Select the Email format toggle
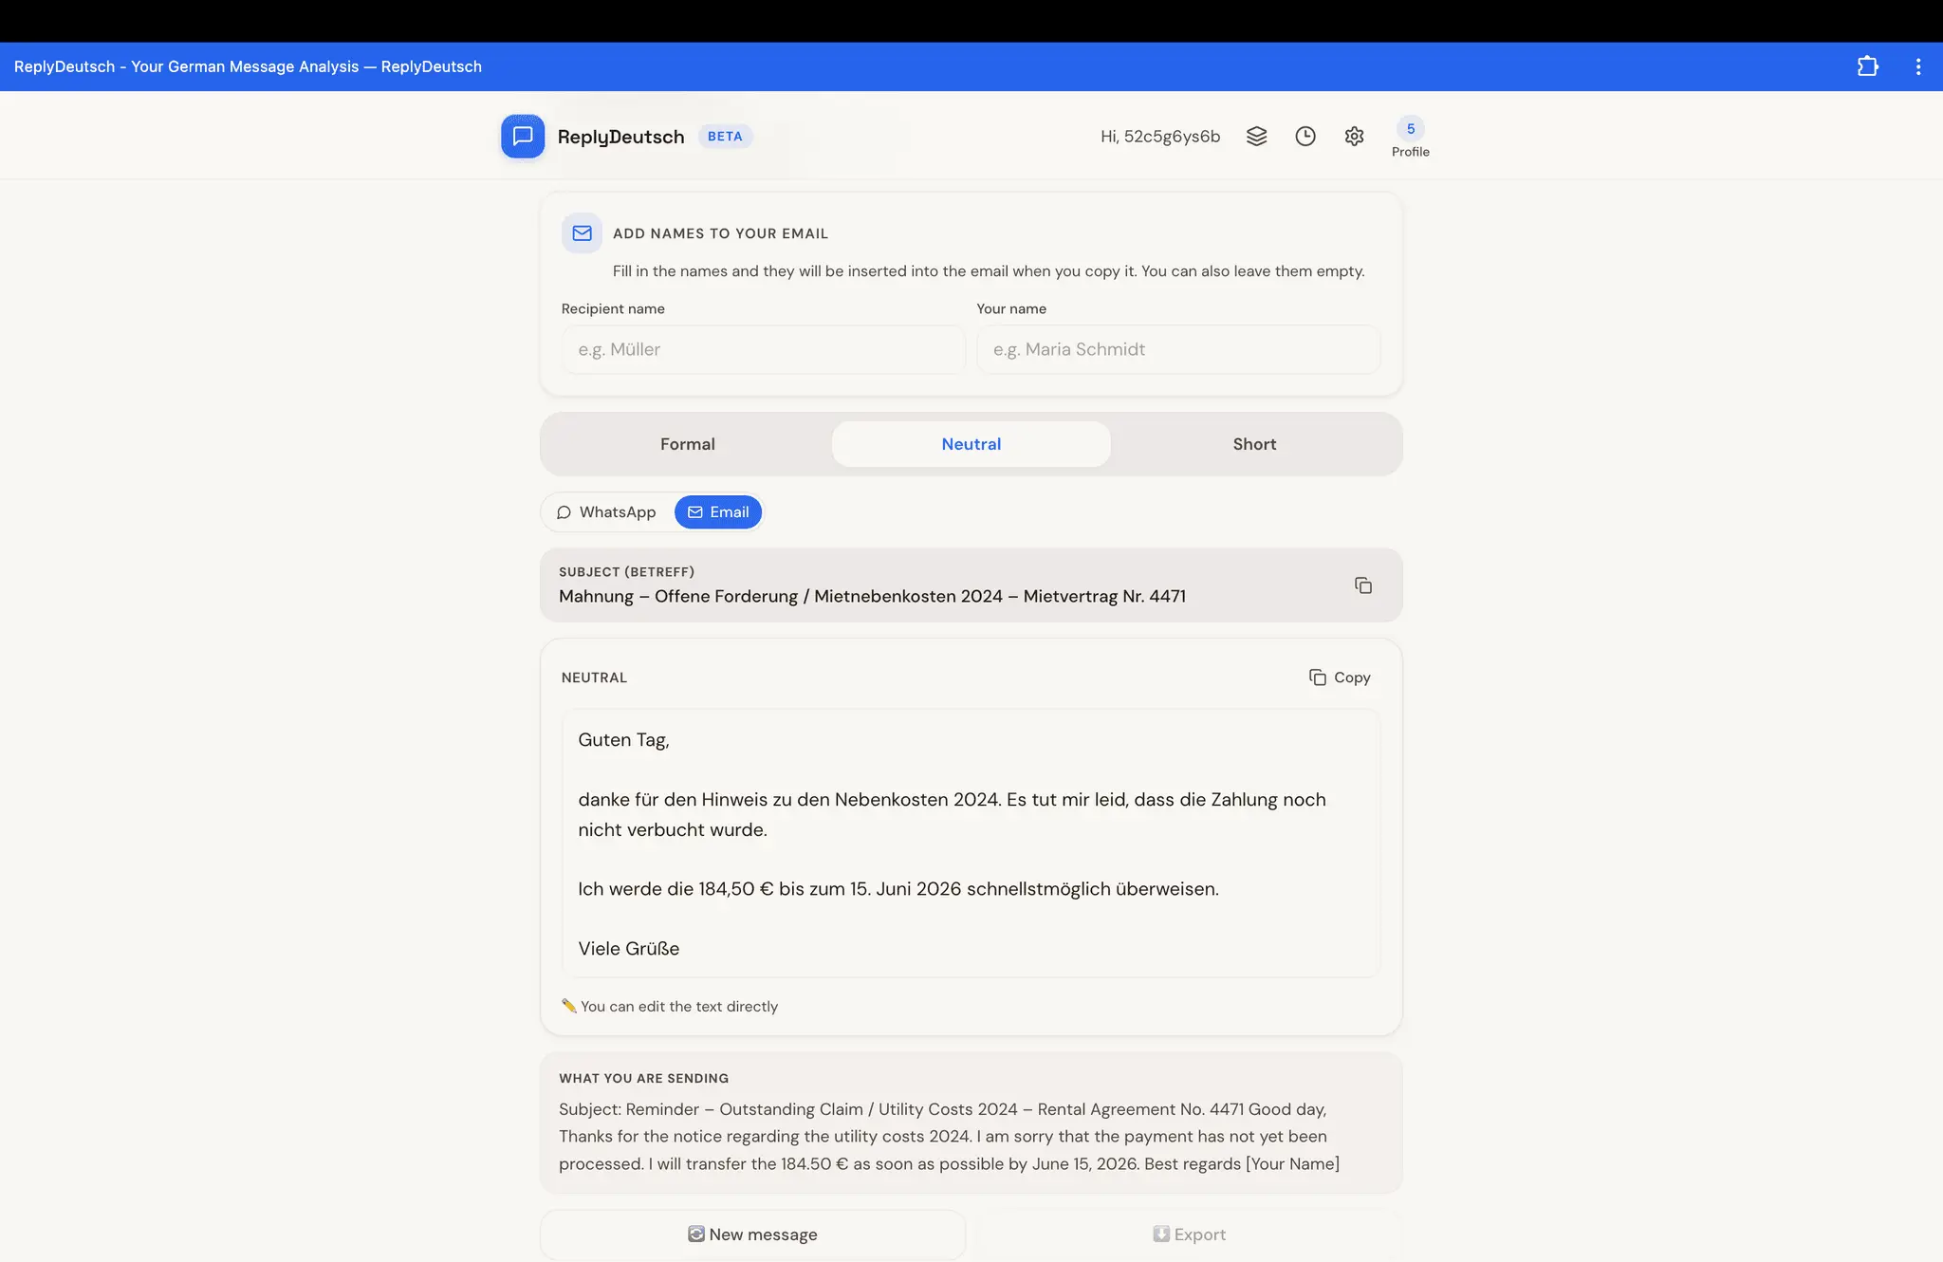Image resolution: width=1943 pixels, height=1262 pixels. point(718,512)
